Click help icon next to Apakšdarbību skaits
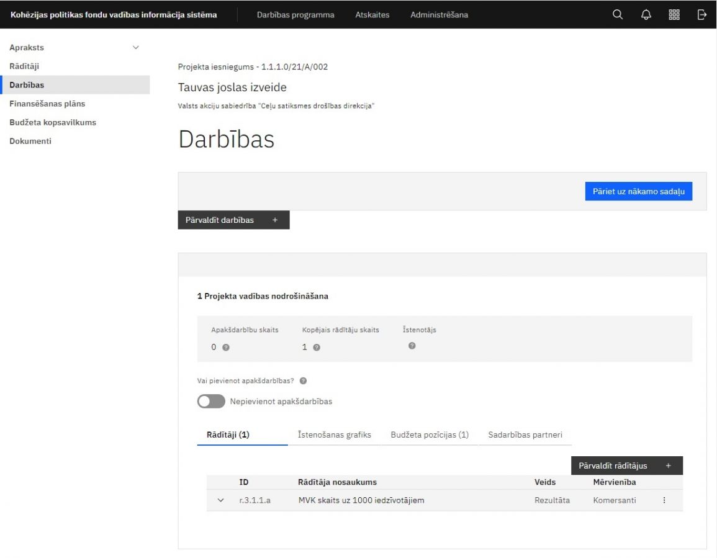717x558 pixels. (x=226, y=348)
